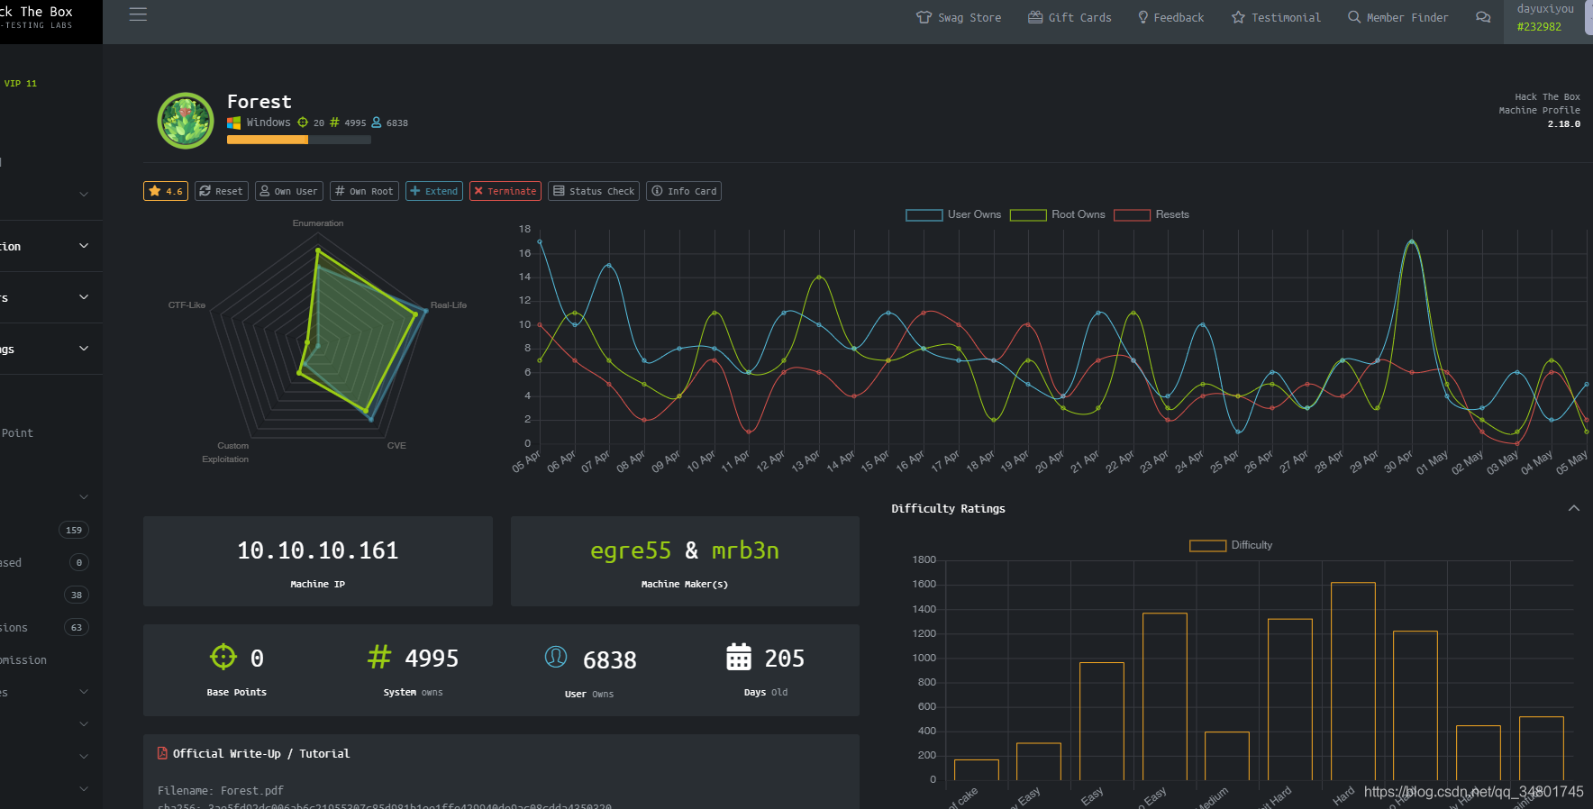1593x809 pixels.
Task: Open the Info Card
Action: 684,191
